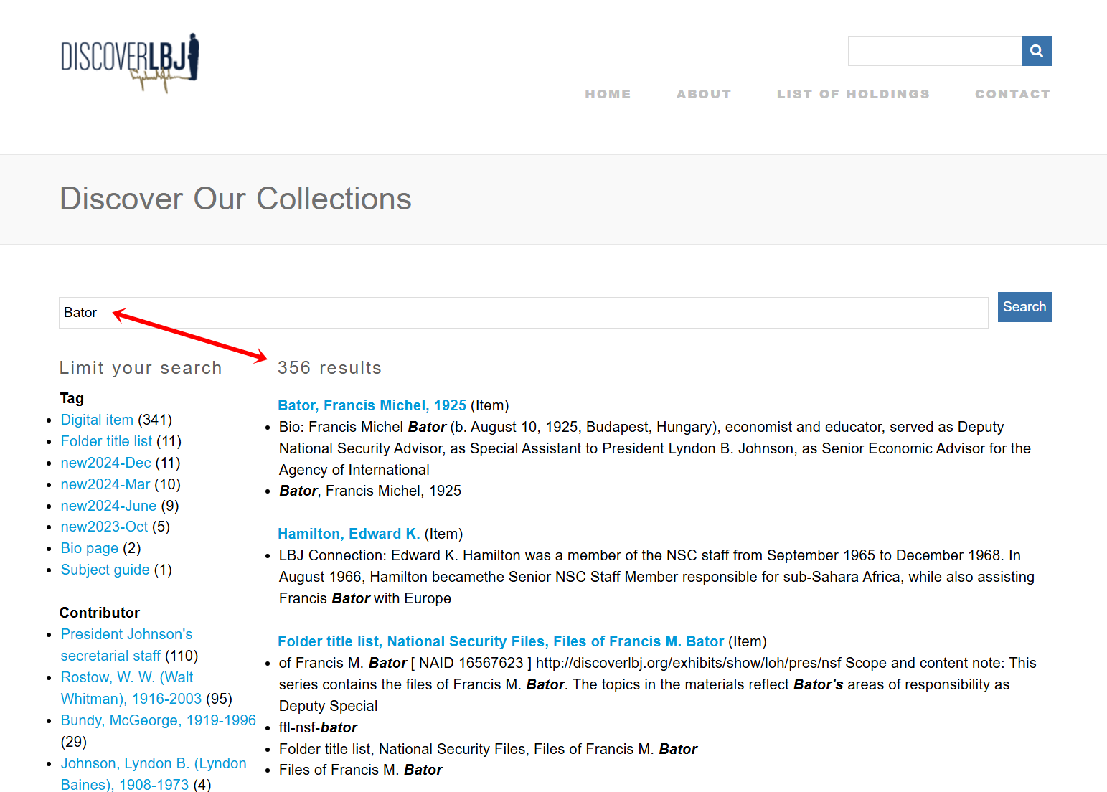The height and width of the screenshot is (792, 1107).
Task: Filter results by Bio page tag
Action: [x=90, y=548]
